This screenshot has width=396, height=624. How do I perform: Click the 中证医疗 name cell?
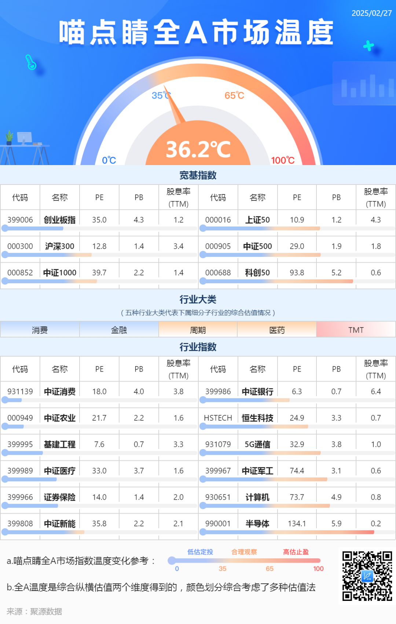[60, 471]
